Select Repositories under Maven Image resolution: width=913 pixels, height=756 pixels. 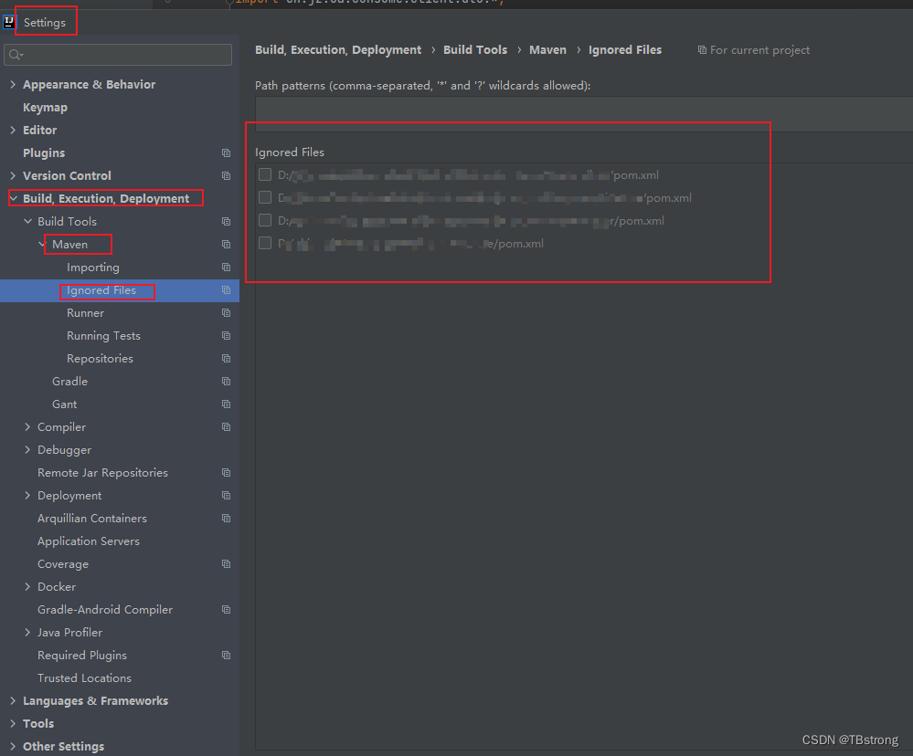coord(101,359)
